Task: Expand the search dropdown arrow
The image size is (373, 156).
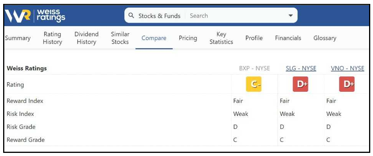Action: 291,16
